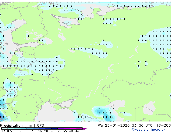Click the legend swatch between 45 and 50
This screenshot has width=171, height=132.
[79, 128]
